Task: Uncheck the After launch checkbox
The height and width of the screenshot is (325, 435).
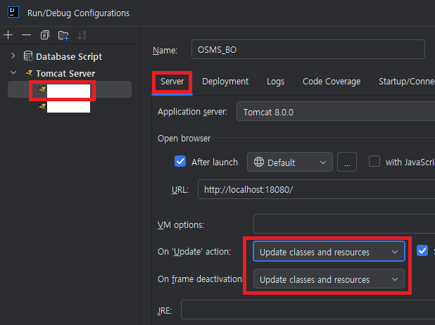Action: (180, 161)
